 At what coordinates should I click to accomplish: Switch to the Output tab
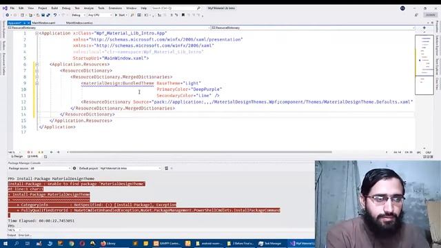(12, 235)
